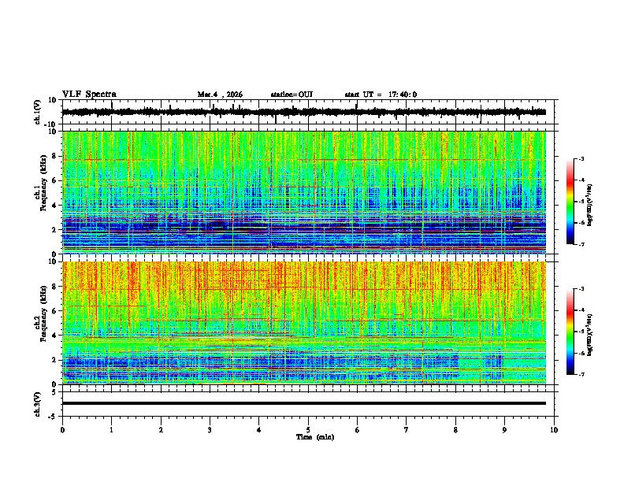This screenshot has width=624, height=482.
Task: Click the ch.2 spectrogram plot
Action: [304, 323]
